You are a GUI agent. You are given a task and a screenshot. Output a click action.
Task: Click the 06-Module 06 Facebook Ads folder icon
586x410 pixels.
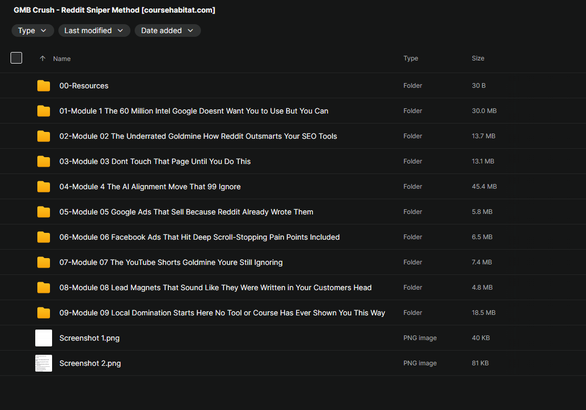click(44, 237)
